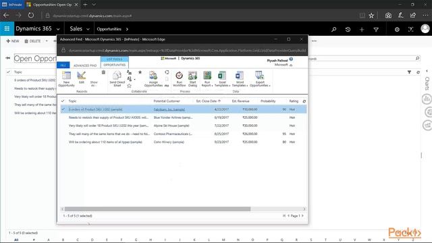Open recently viewed items clock icon
432x243 pixels.
(x=348, y=29)
